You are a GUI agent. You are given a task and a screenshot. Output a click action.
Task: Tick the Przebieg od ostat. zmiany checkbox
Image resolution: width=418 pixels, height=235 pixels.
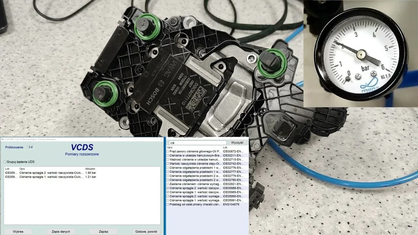tap(168, 205)
